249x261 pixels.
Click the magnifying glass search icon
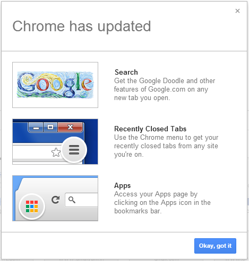[72, 200]
